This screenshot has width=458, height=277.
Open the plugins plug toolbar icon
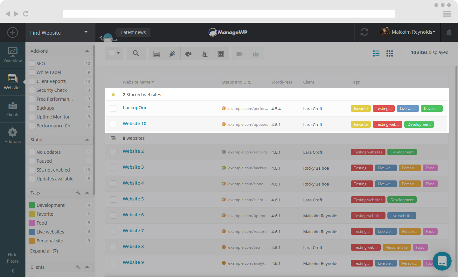tap(172, 54)
